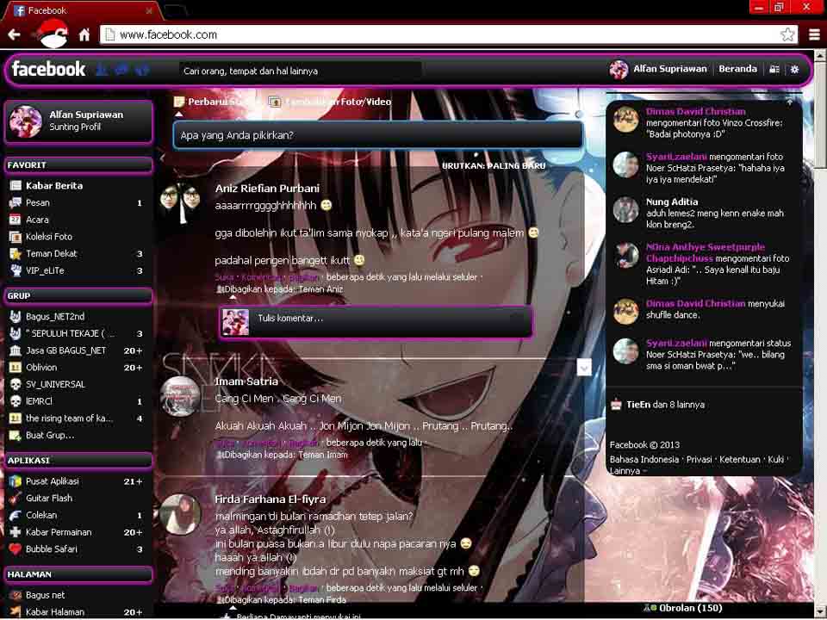Open Firda Farhana El-fiyra profile name
Screen dimensions: 827x620
click(270, 499)
